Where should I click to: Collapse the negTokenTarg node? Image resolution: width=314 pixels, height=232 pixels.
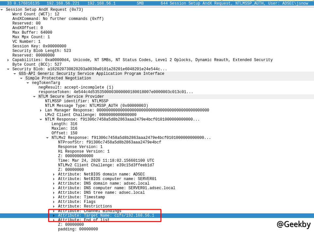click(x=28, y=83)
